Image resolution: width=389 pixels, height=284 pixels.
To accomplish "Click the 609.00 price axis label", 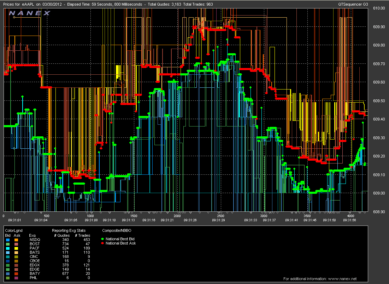I will click(x=379, y=193).
